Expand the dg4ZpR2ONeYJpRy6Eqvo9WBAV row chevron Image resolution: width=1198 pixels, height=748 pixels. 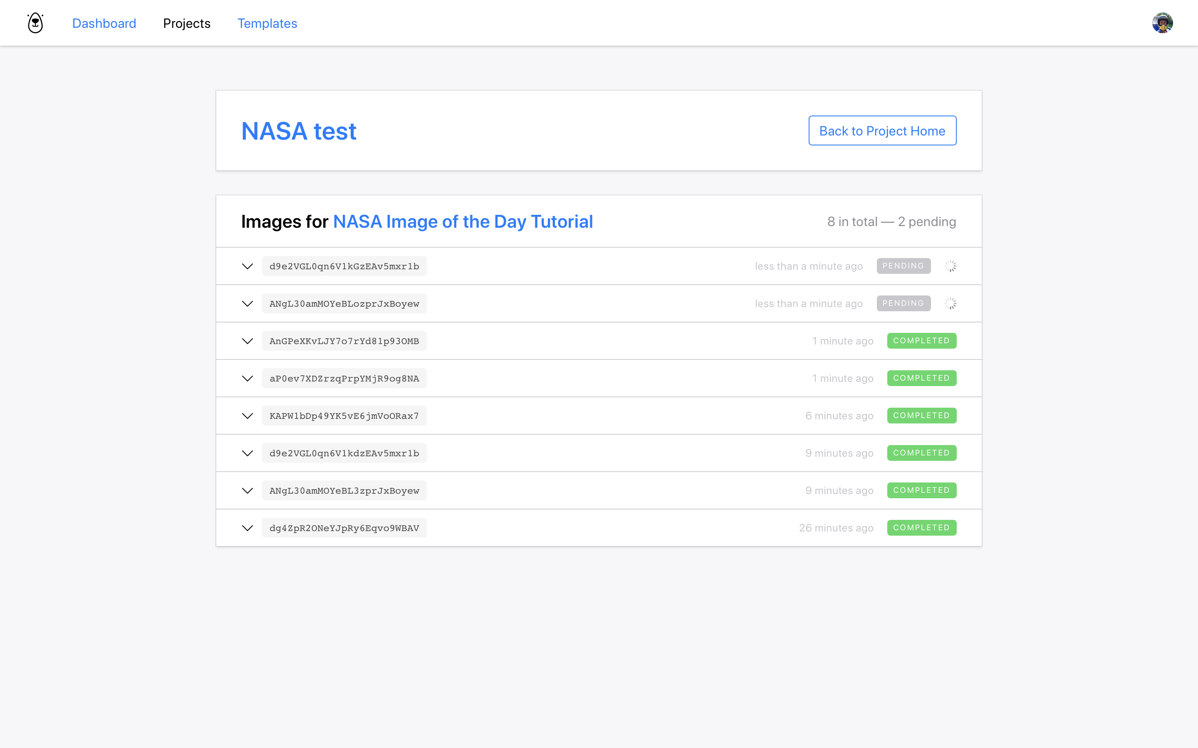pyautogui.click(x=248, y=528)
